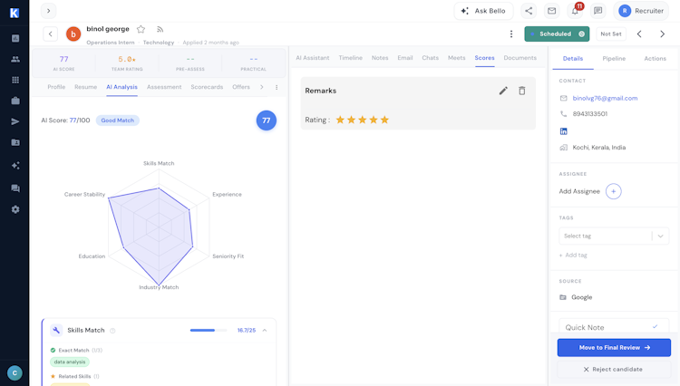Open the settings gear in sidebar
Image resolution: width=680 pixels, height=386 pixels.
click(x=15, y=209)
